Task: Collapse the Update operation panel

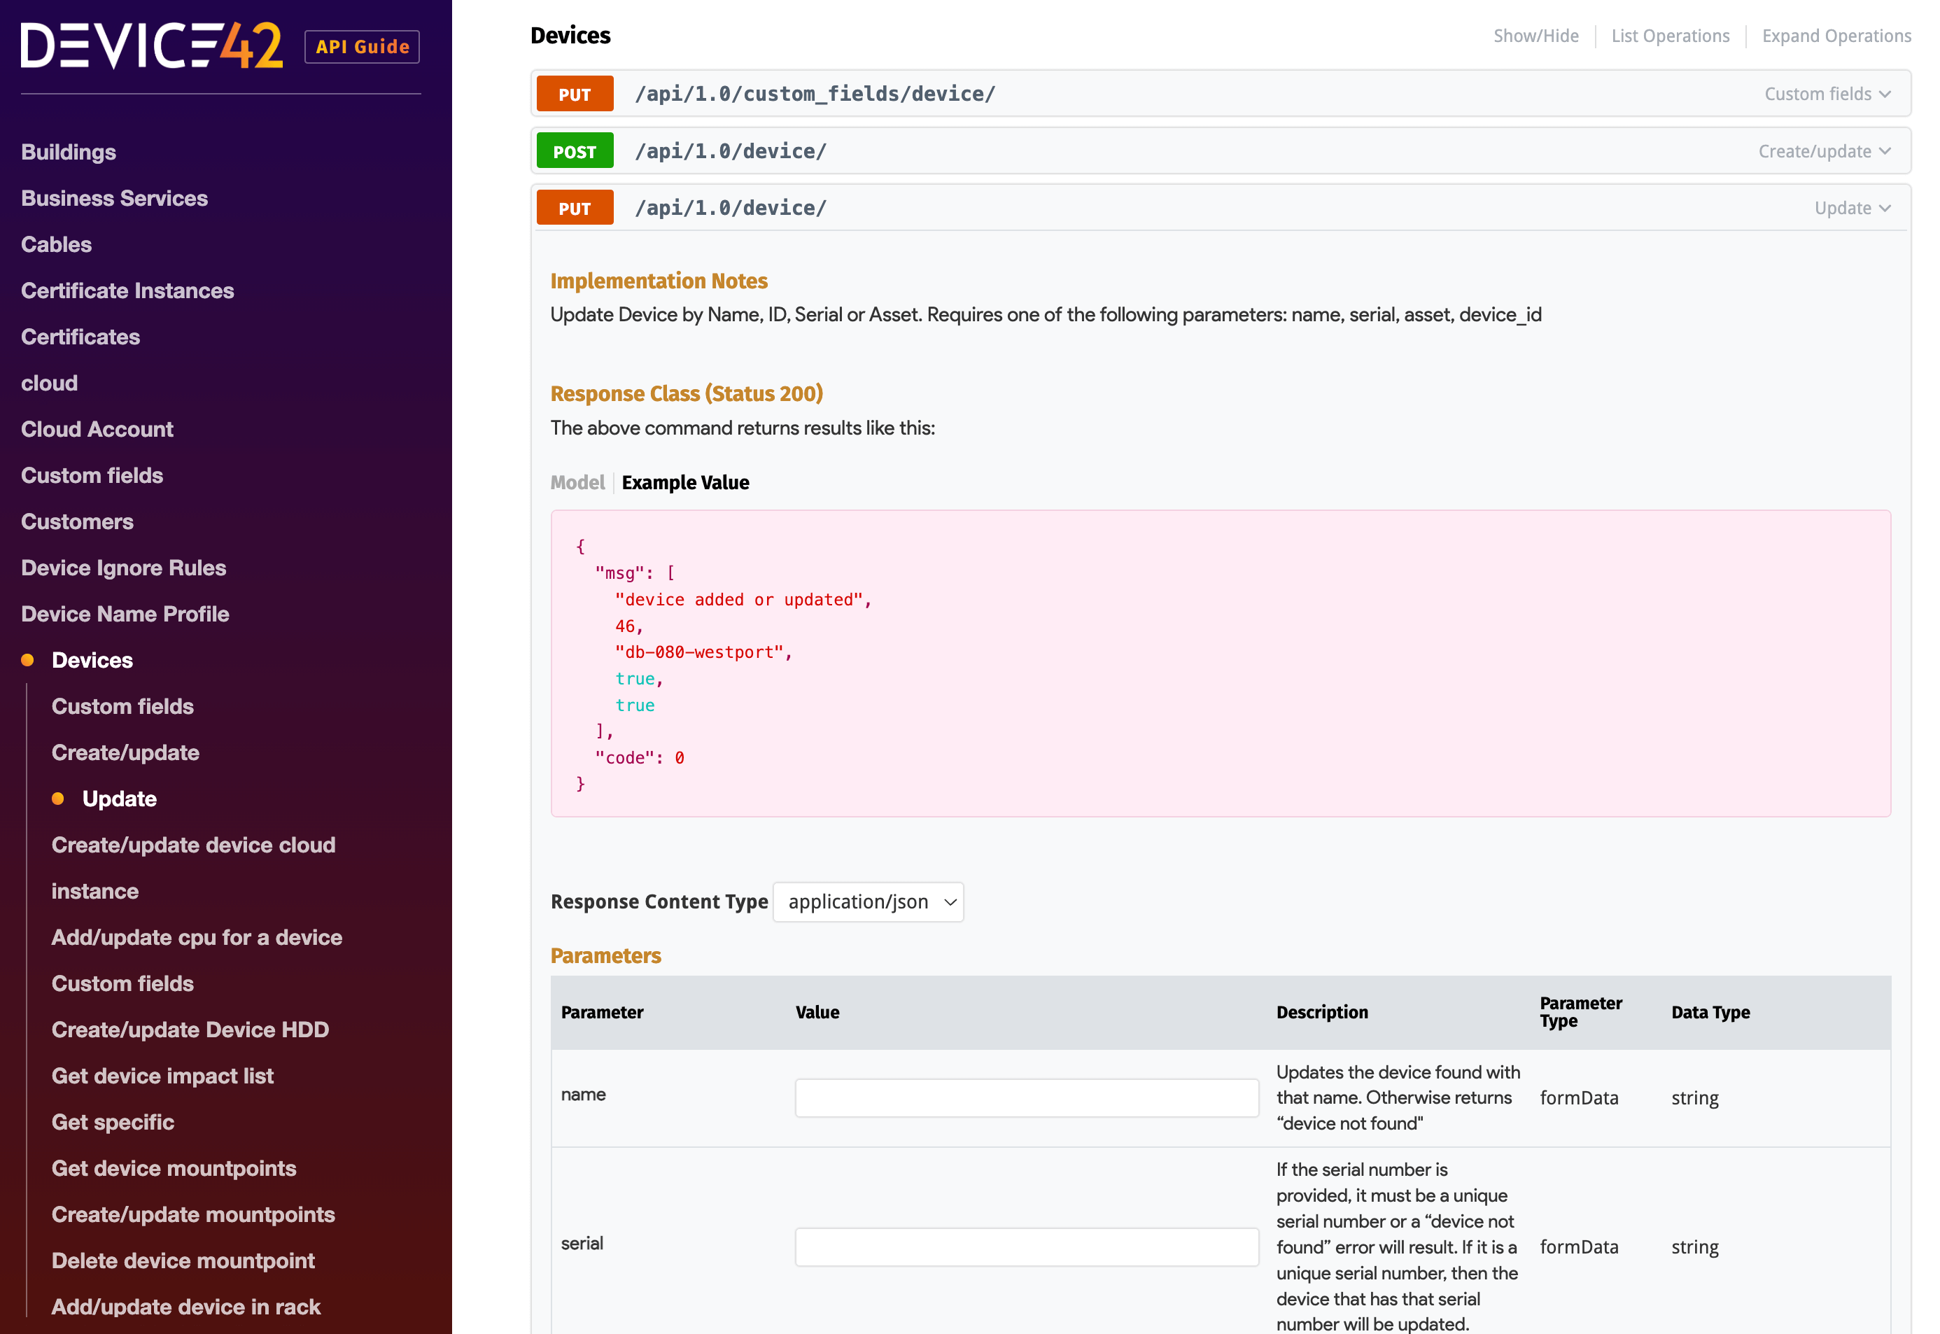Action: pyautogui.click(x=1853, y=207)
